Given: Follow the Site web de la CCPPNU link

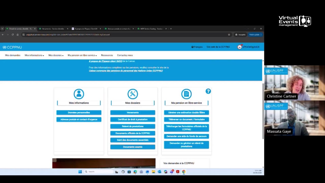Looking at the screenshot, I should click(218, 47).
